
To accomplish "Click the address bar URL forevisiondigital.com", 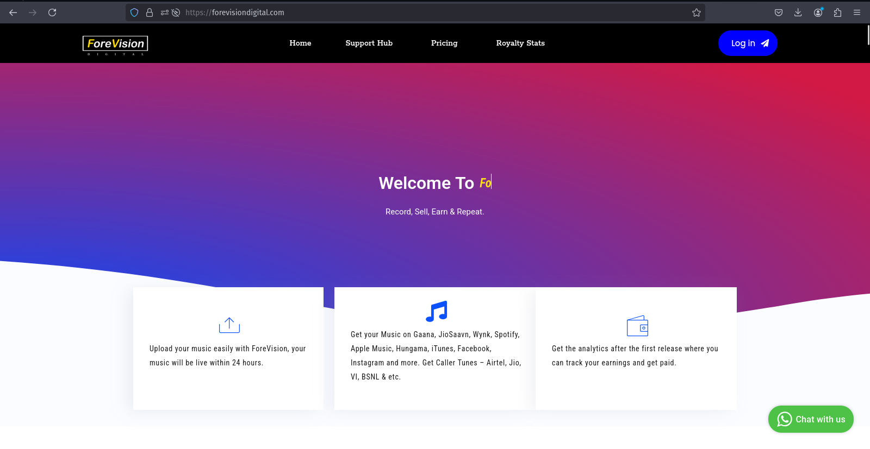I will coord(234,12).
